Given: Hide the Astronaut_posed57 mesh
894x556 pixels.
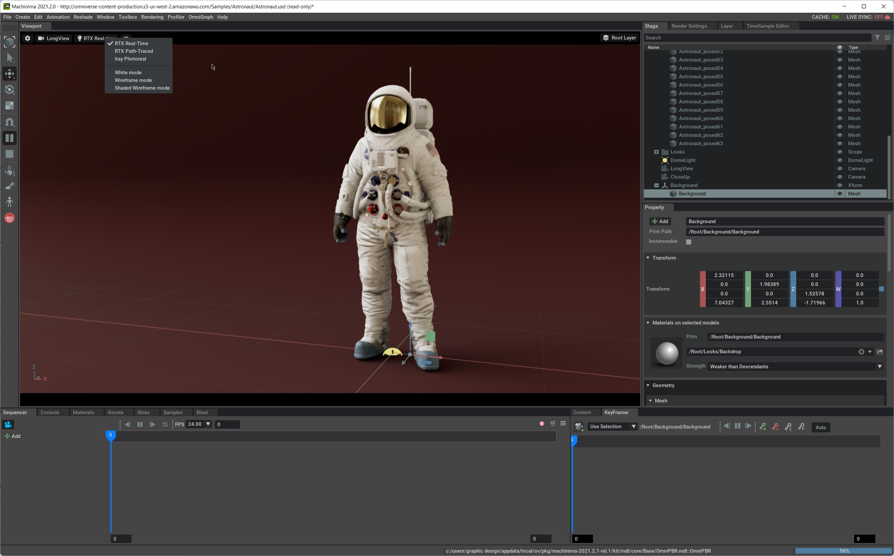Looking at the screenshot, I should click(839, 93).
